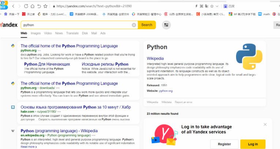
Task: Open the Mail tab
Action: (x=94, y=33)
